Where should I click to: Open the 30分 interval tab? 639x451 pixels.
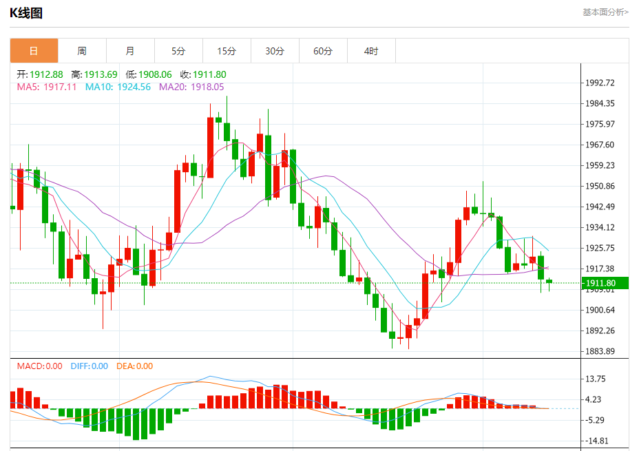[x=275, y=51]
